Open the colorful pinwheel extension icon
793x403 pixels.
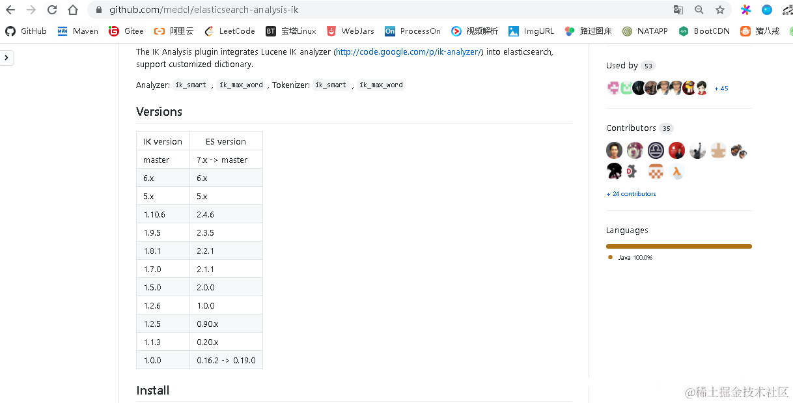746,10
